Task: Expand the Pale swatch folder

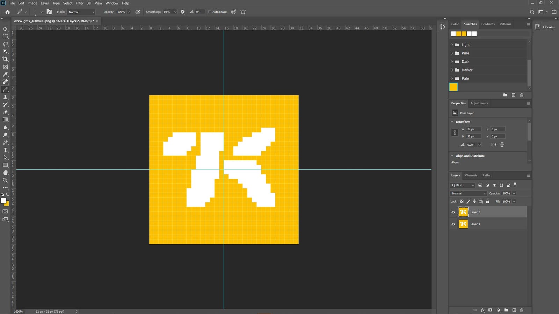Action: (x=452, y=78)
